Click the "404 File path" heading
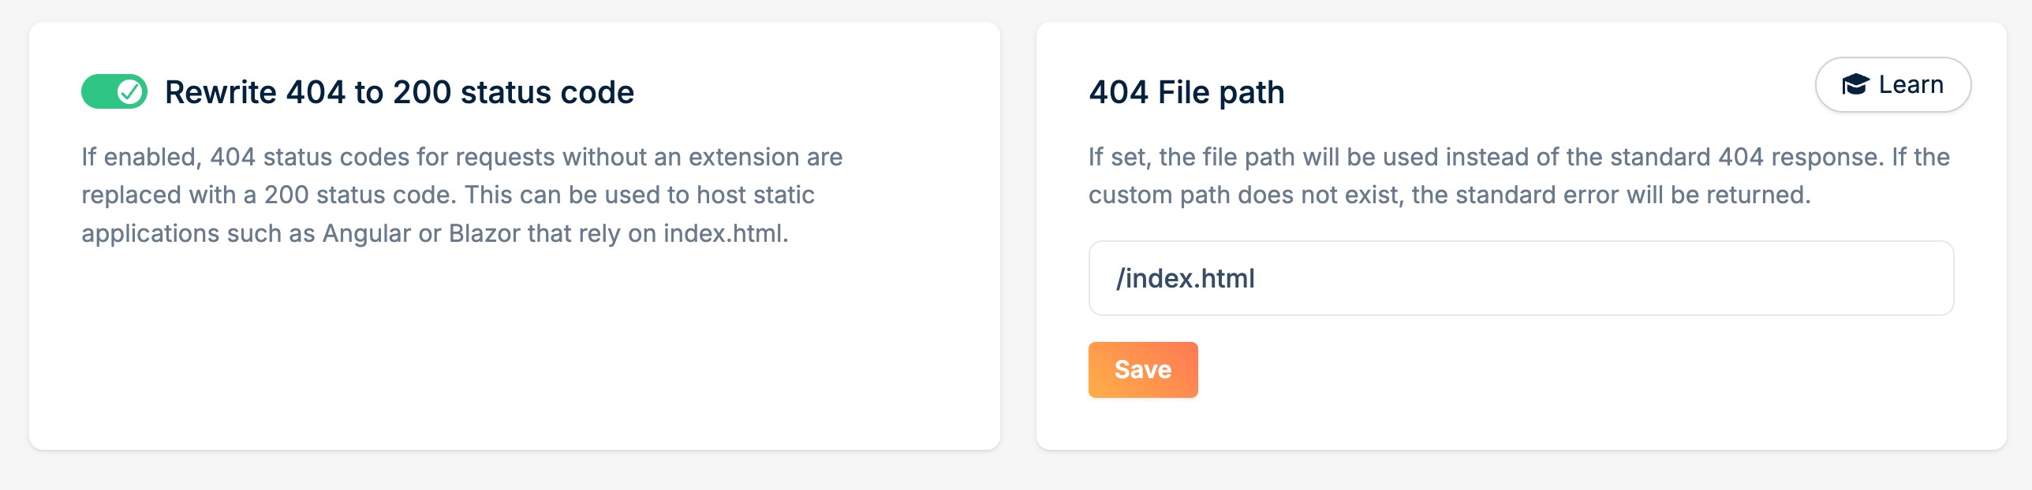Image resolution: width=2032 pixels, height=490 pixels. pos(1186,92)
